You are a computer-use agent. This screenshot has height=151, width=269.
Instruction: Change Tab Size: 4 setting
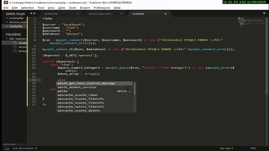coord(226,148)
